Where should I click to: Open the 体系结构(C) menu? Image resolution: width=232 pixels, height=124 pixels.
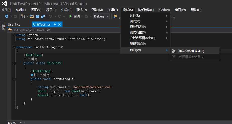(x=146, y=10)
